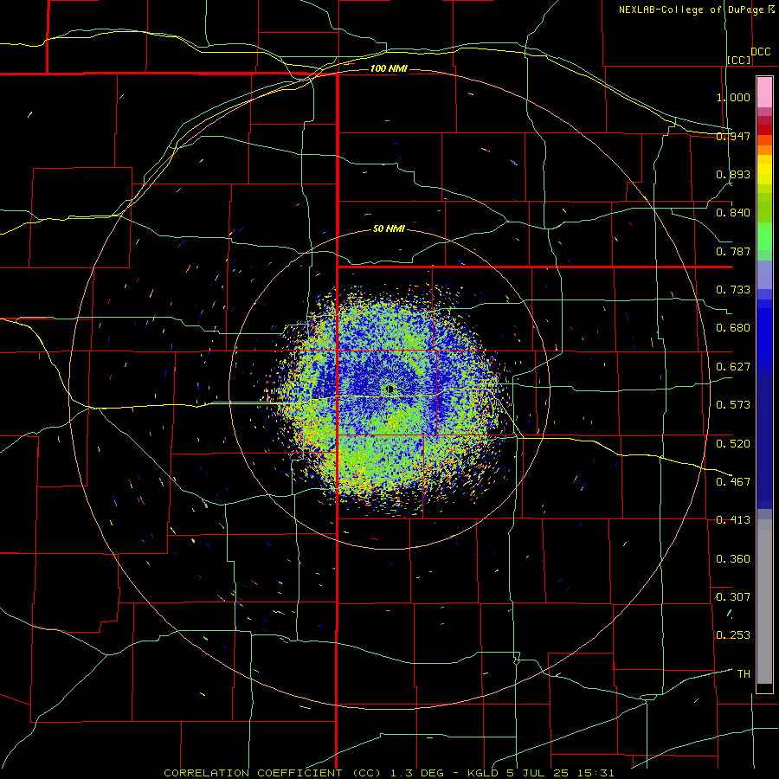Image resolution: width=779 pixels, height=779 pixels.
Task: Click the pink segment of the color bar
Action: [764, 93]
